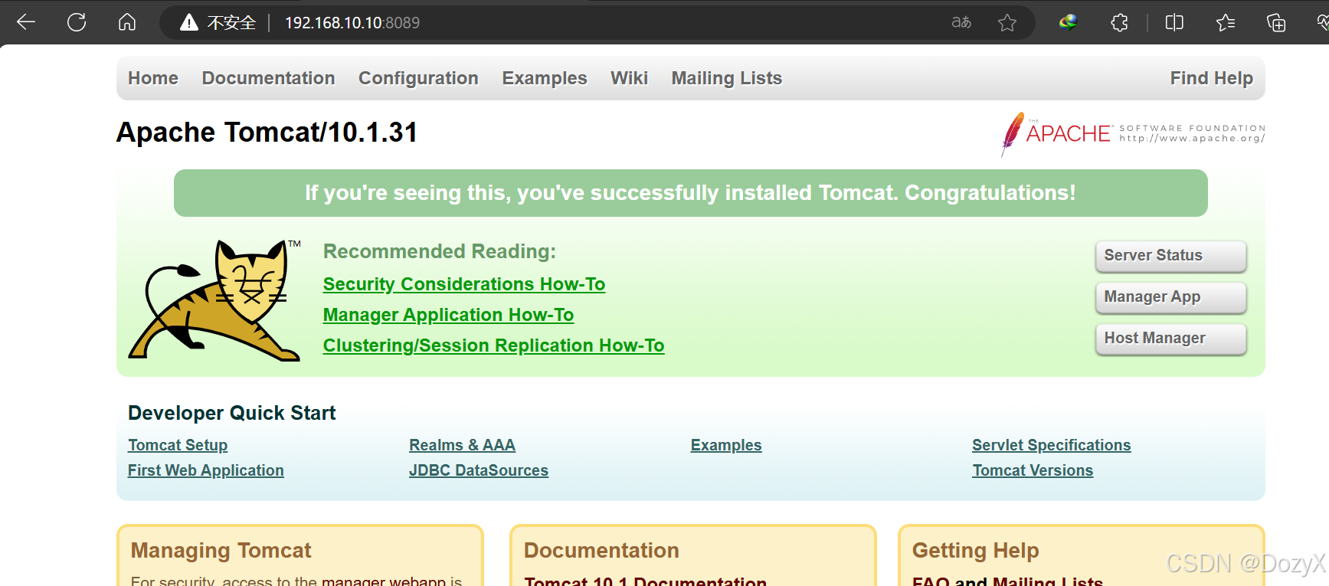Go back using the browser back arrow
Image resolution: width=1329 pixels, height=586 pixels.
click(26, 22)
